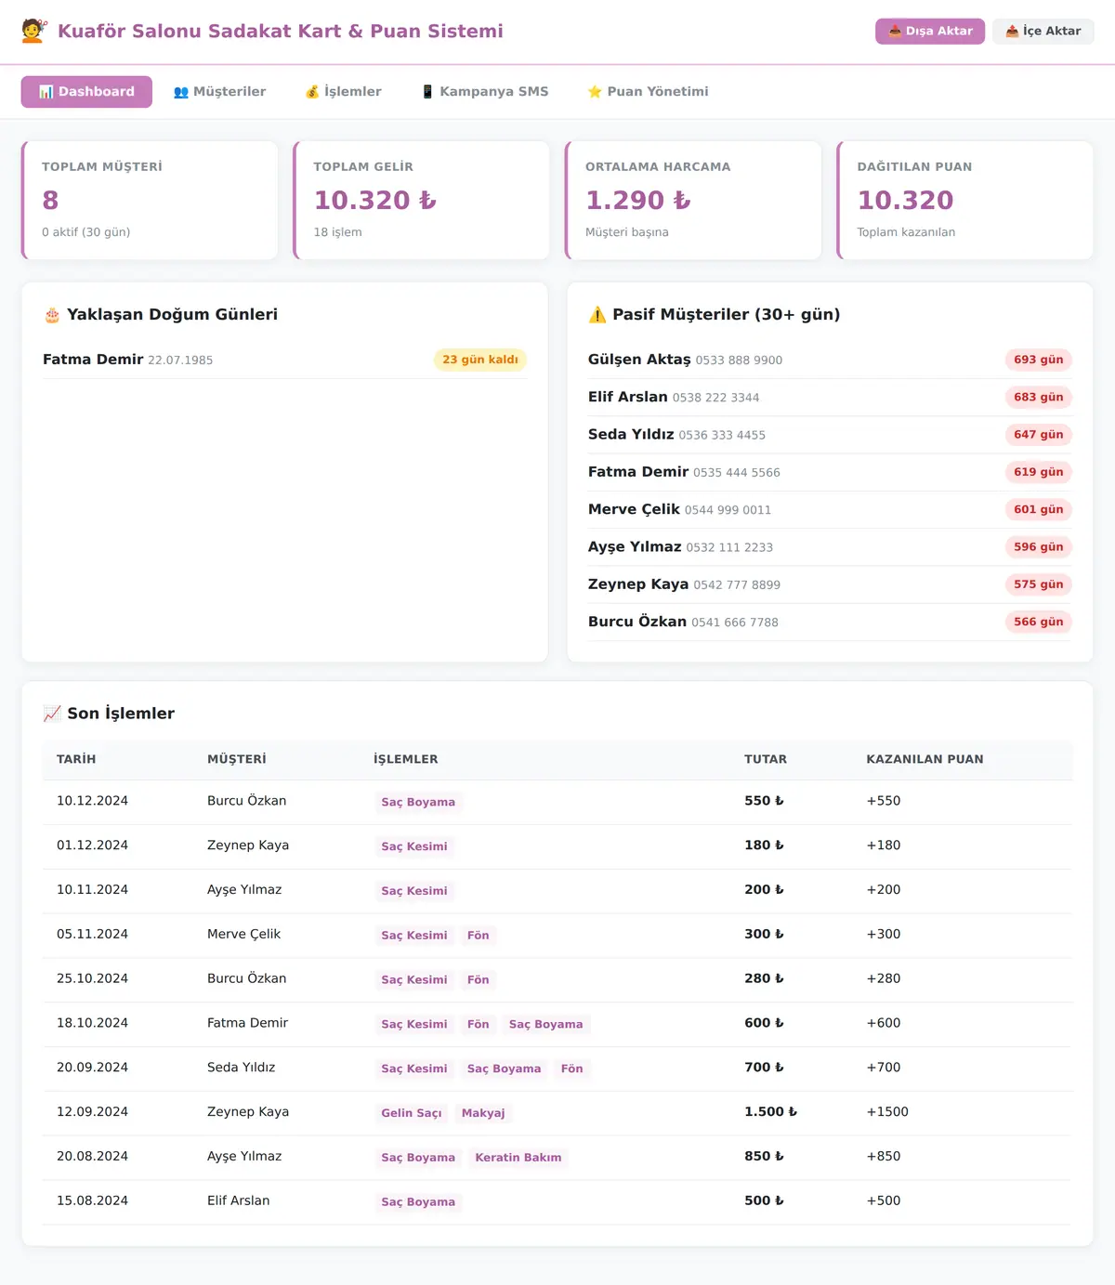Click the 10.12.2024 date cell
1115x1285 pixels.
coord(92,801)
